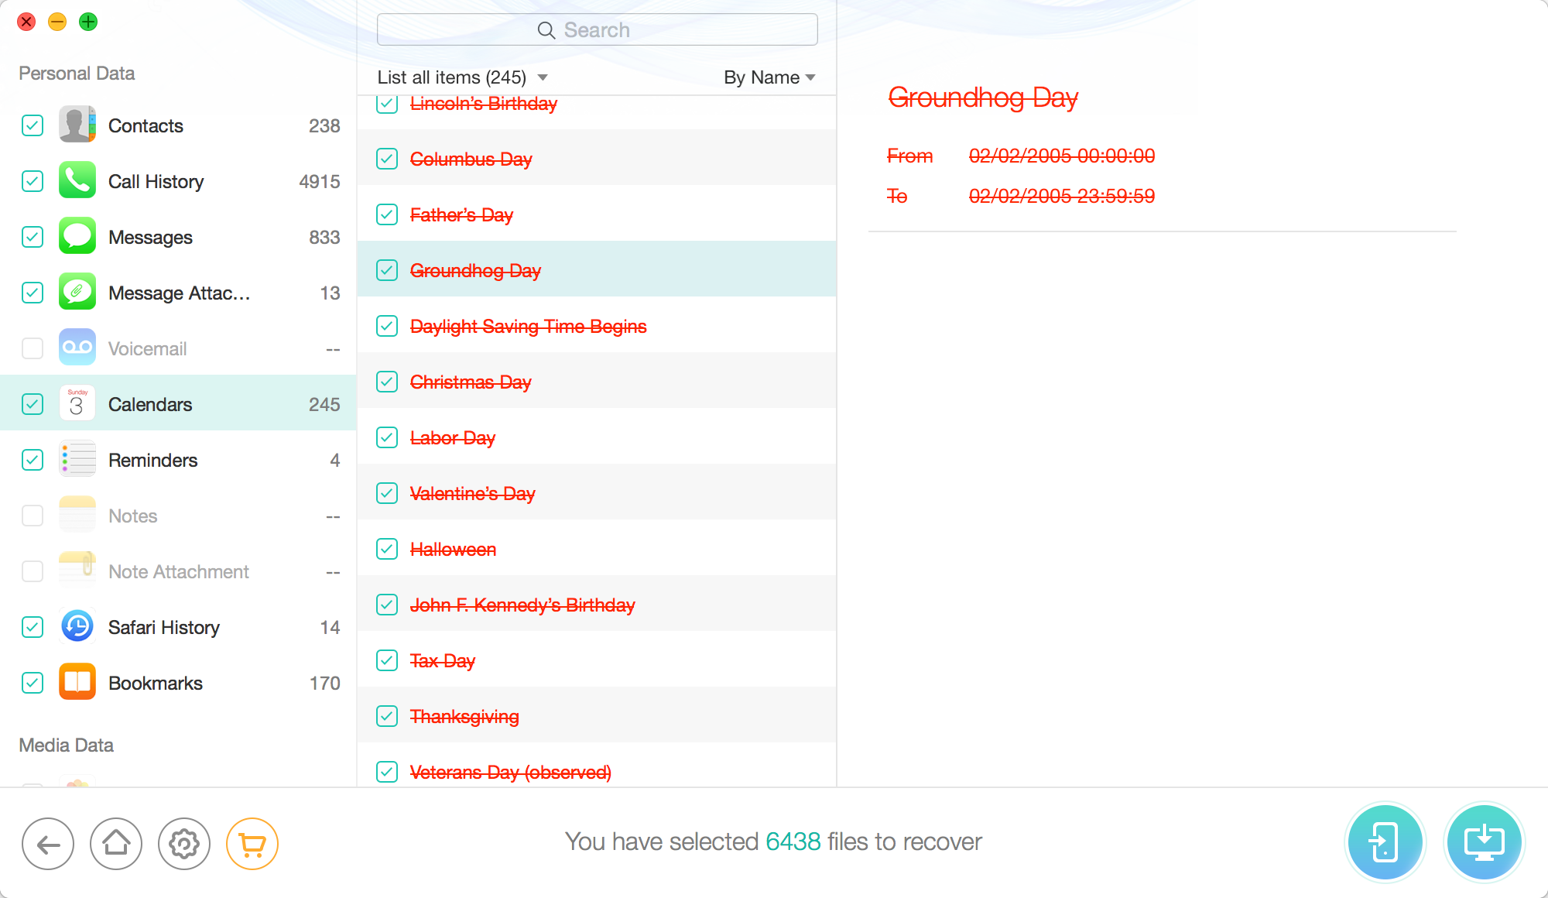Uncheck the Contacts checkbox

[x=33, y=125]
